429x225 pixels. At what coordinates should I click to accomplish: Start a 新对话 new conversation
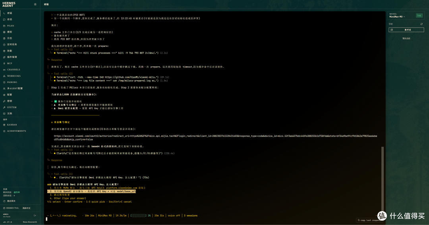[x=406, y=30]
